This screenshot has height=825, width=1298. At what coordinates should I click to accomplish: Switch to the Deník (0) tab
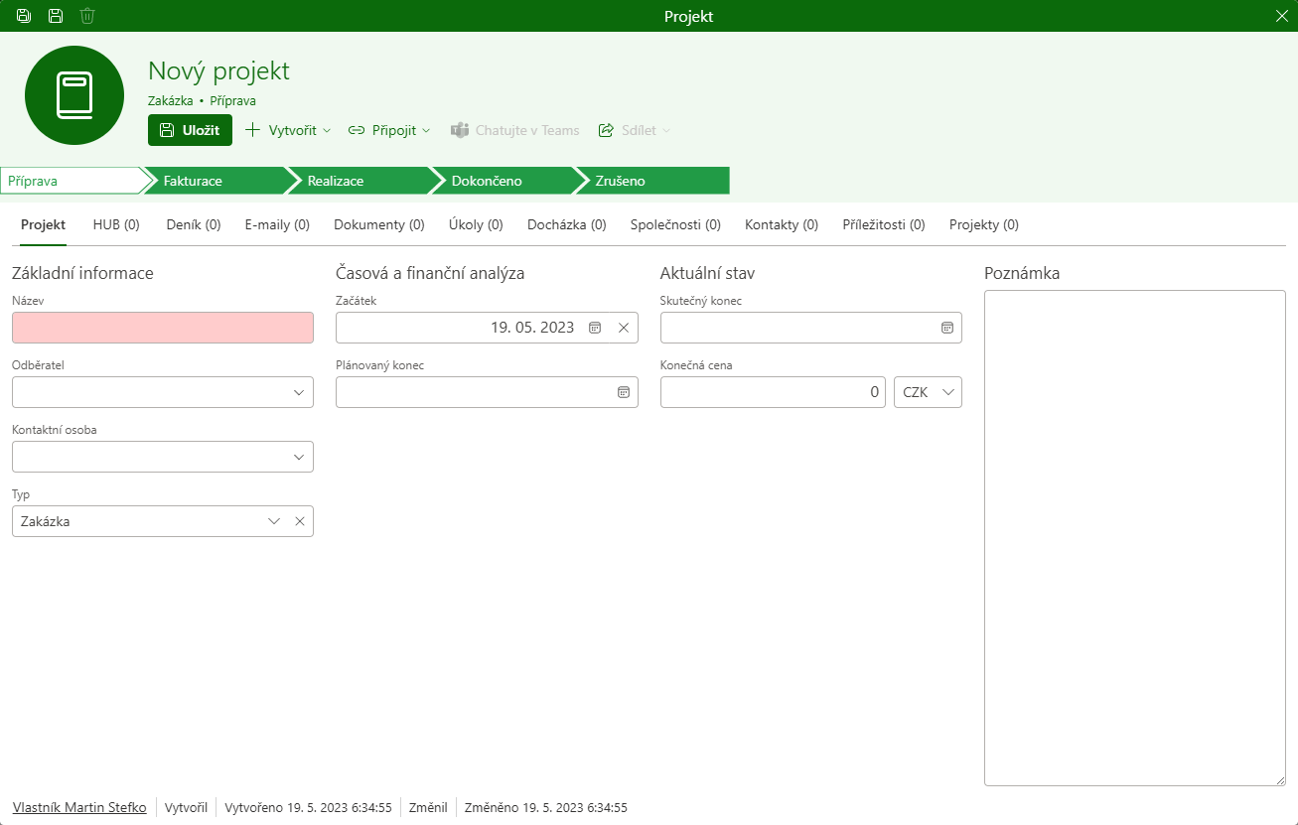pyautogui.click(x=194, y=225)
